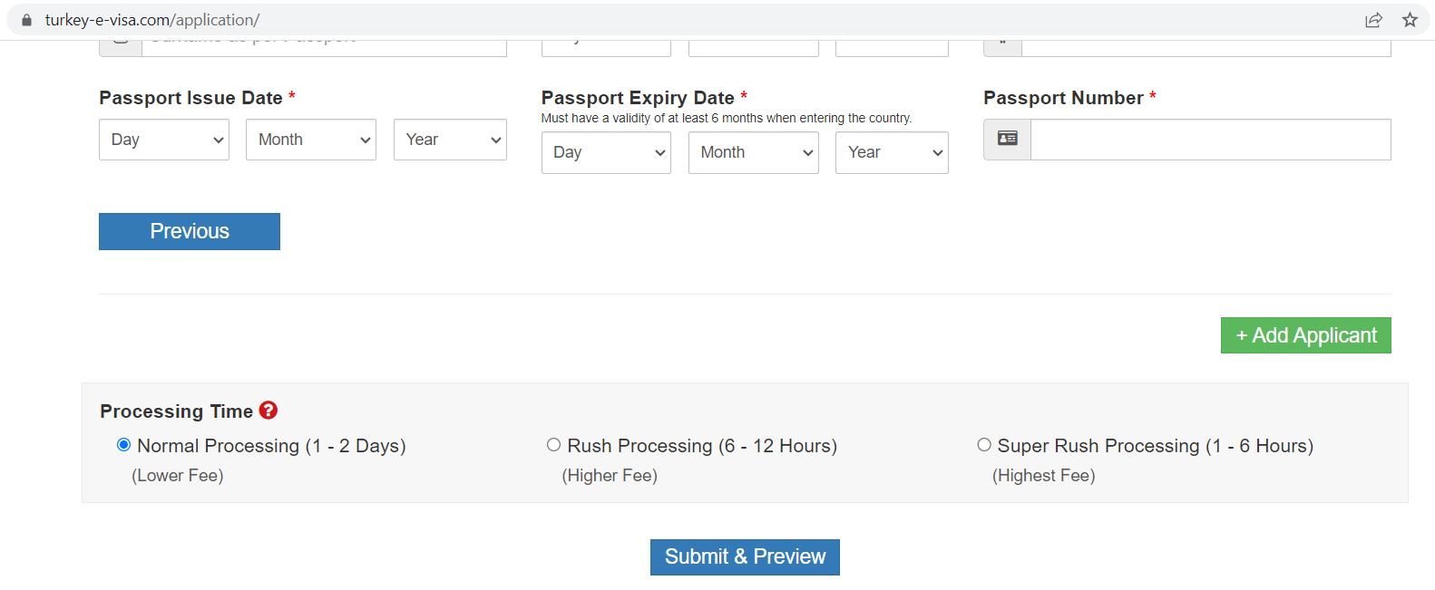Open Passport Issue Date Year dropdown
Viewport: 1435px width, 590px height.
(x=450, y=140)
